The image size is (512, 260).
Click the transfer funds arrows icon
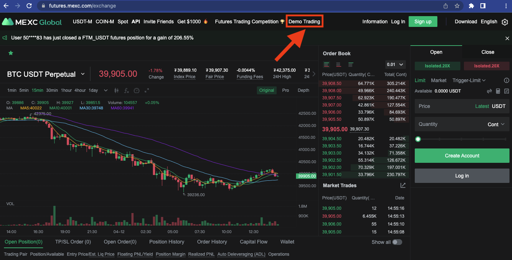(489, 91)
